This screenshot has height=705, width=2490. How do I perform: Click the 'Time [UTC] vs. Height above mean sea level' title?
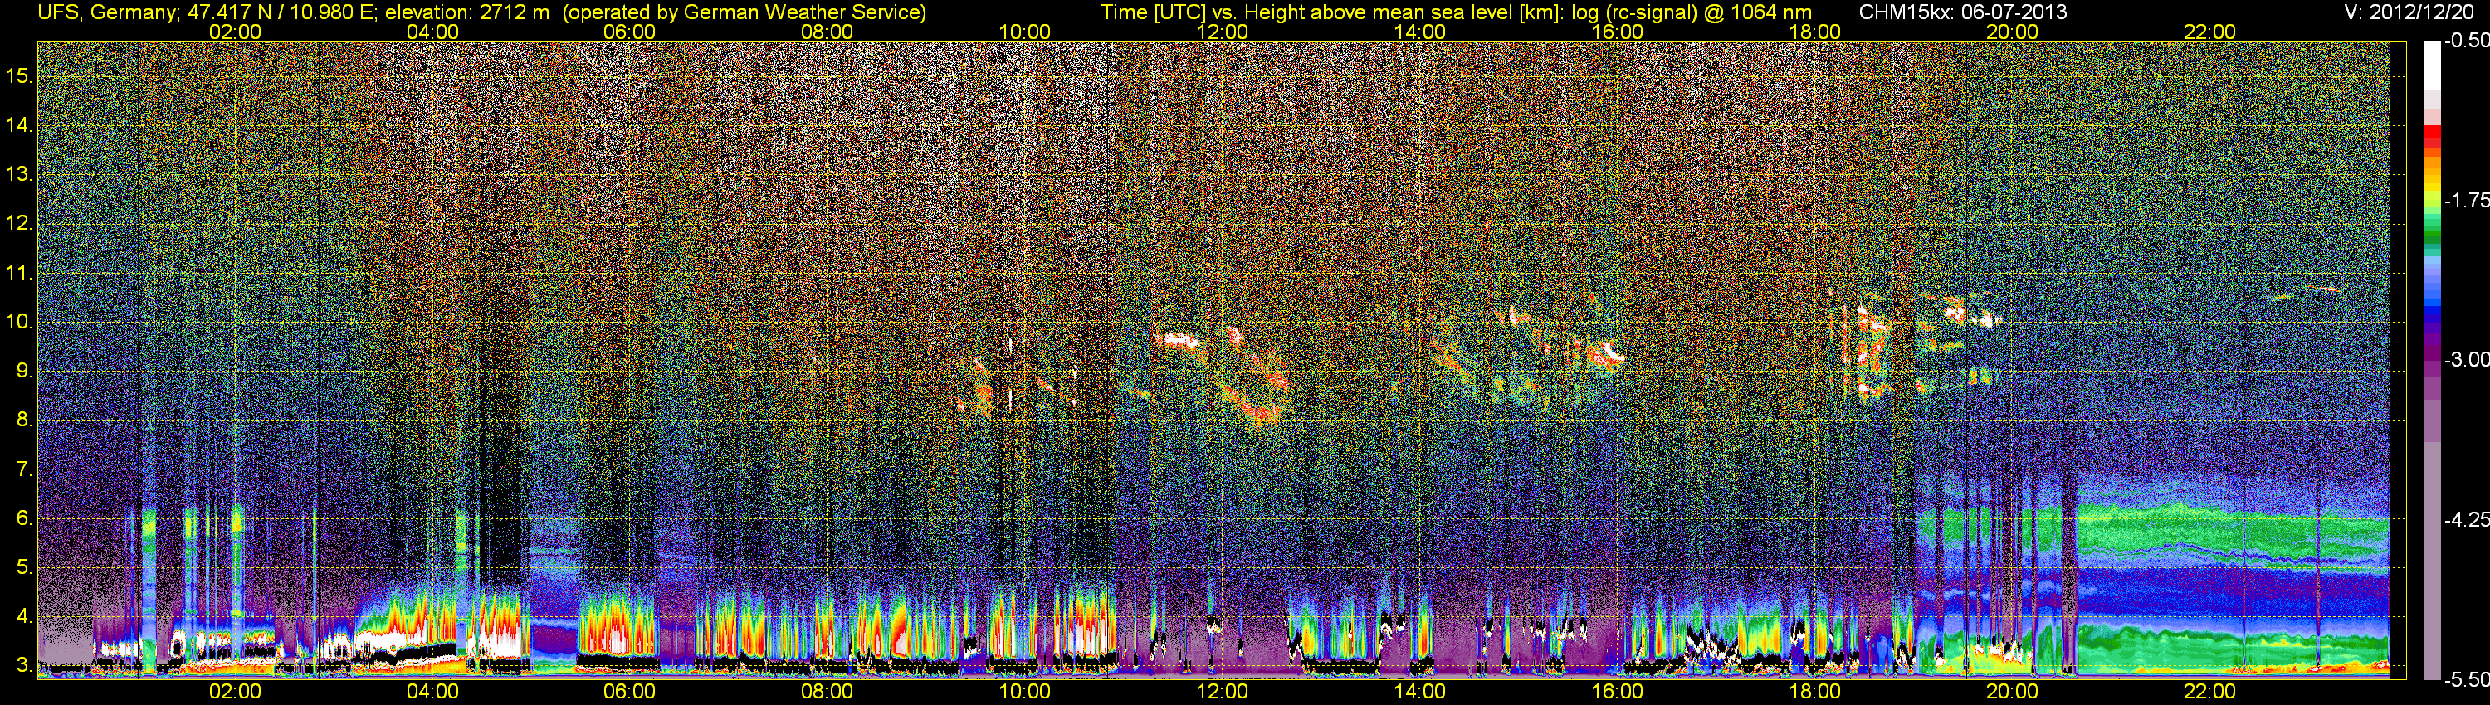click(1311, 12)
